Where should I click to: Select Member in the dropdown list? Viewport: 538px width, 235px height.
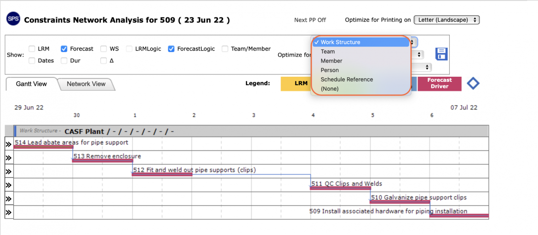coord(361,61)
